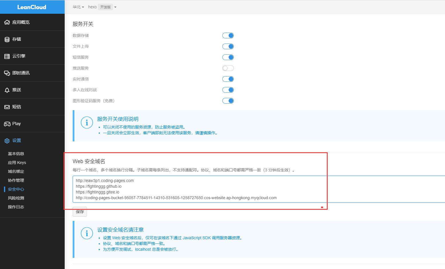Click the gamepad icon for Play
Viewport: 445px width, 269px height.
(x=7, y=124)
